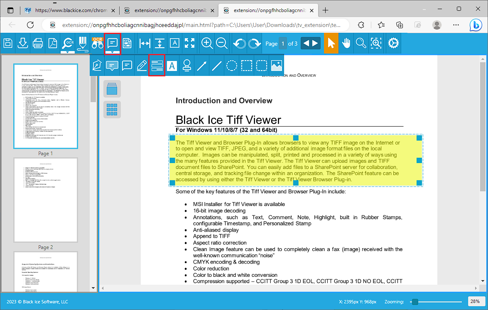This screenshot has height=310, width=488.
Task: Switch to thumbnail grid view mode
Action: pos(112,110)
